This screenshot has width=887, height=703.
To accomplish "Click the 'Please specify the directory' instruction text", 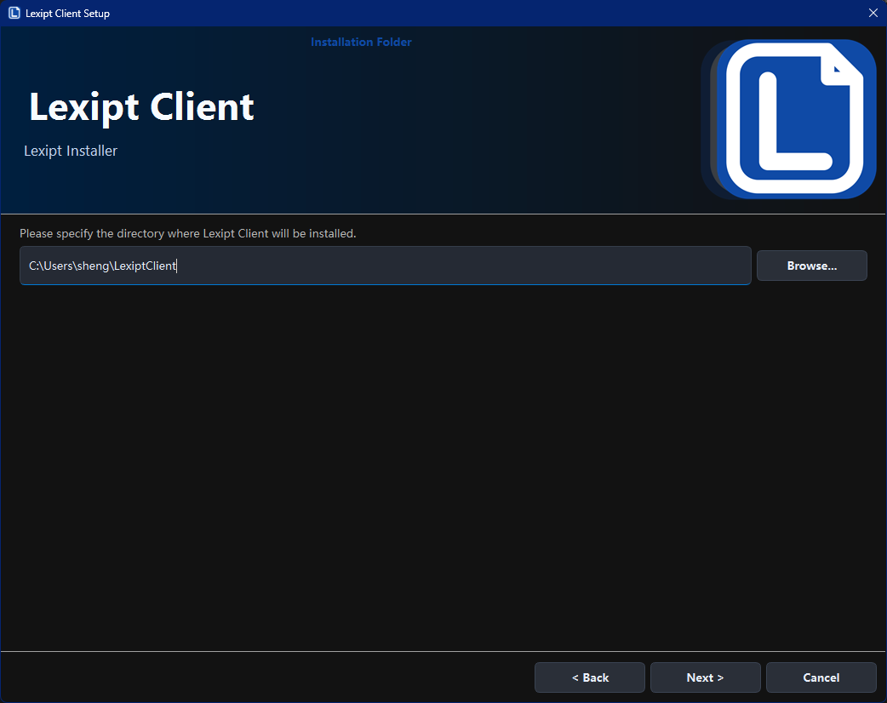I will [x=187, y=233].
